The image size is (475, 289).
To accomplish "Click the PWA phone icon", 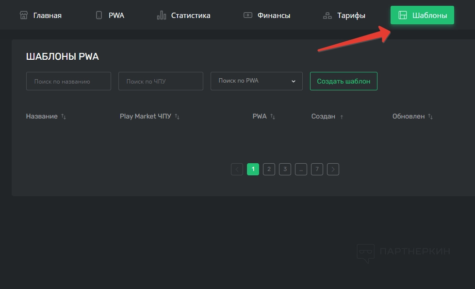I will (x=99, y=15).
